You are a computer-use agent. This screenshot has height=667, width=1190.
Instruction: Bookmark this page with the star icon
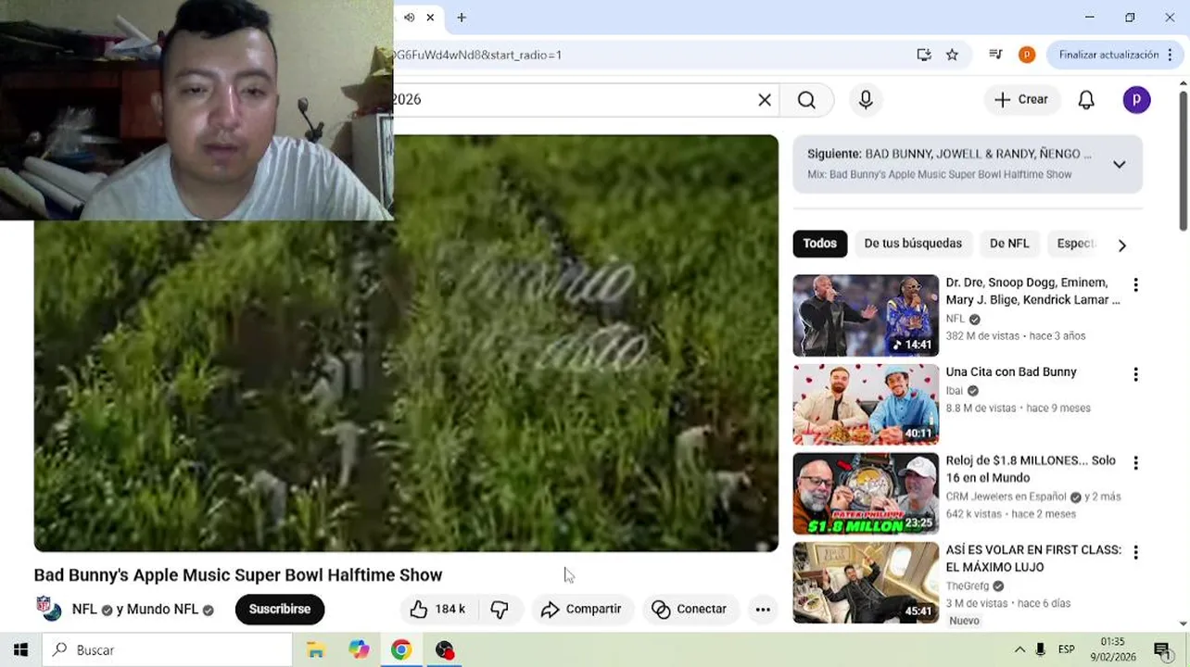point(952,55)
